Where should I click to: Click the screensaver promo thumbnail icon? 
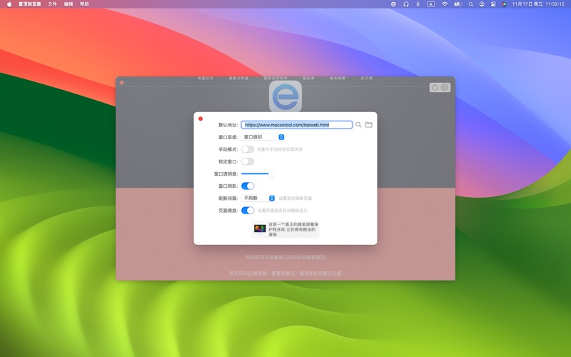260,228
